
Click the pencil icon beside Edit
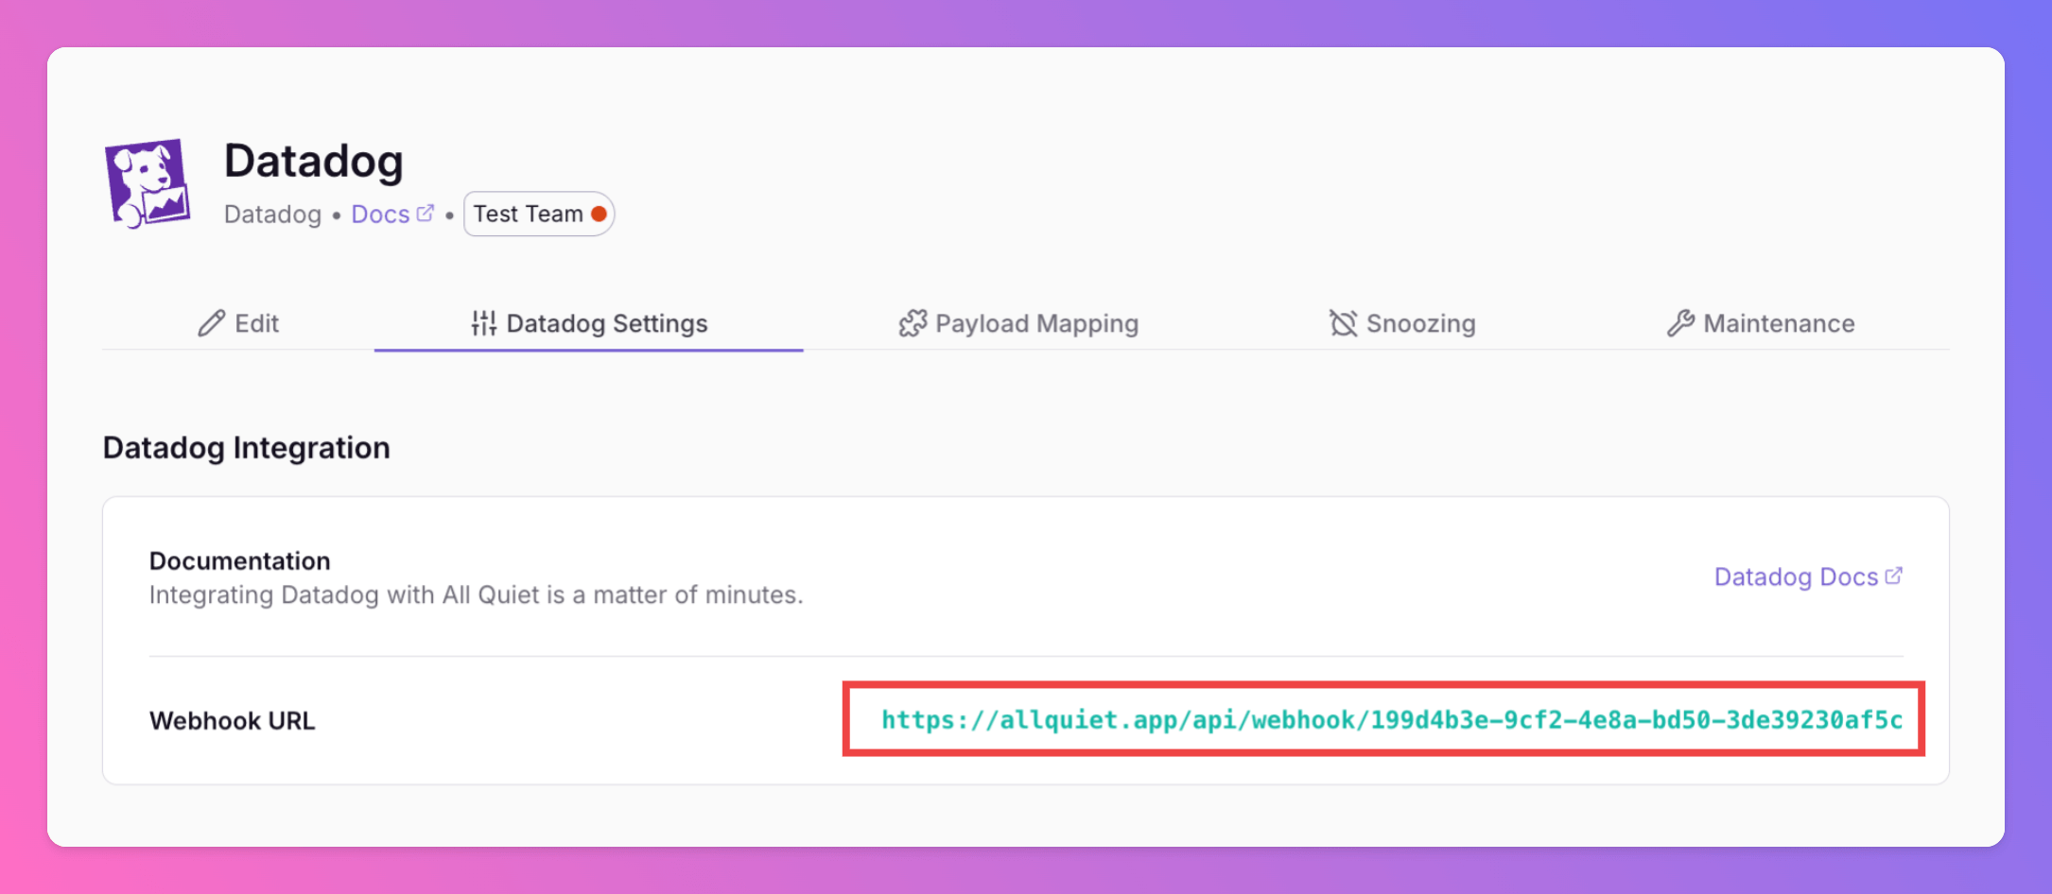[x=211, y=323]
